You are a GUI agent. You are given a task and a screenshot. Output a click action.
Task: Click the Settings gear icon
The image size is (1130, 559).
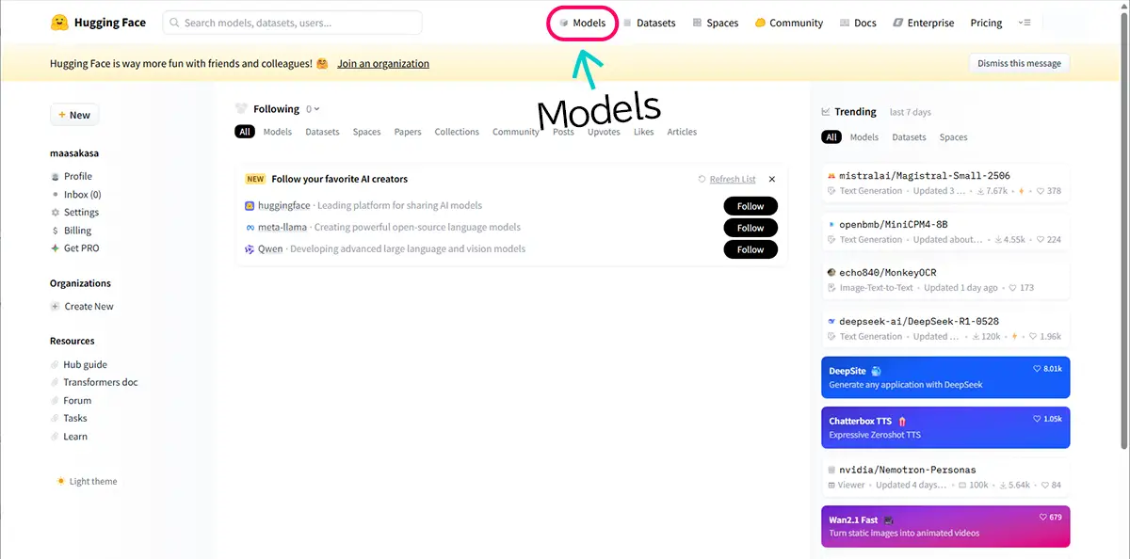click(56, 213)
